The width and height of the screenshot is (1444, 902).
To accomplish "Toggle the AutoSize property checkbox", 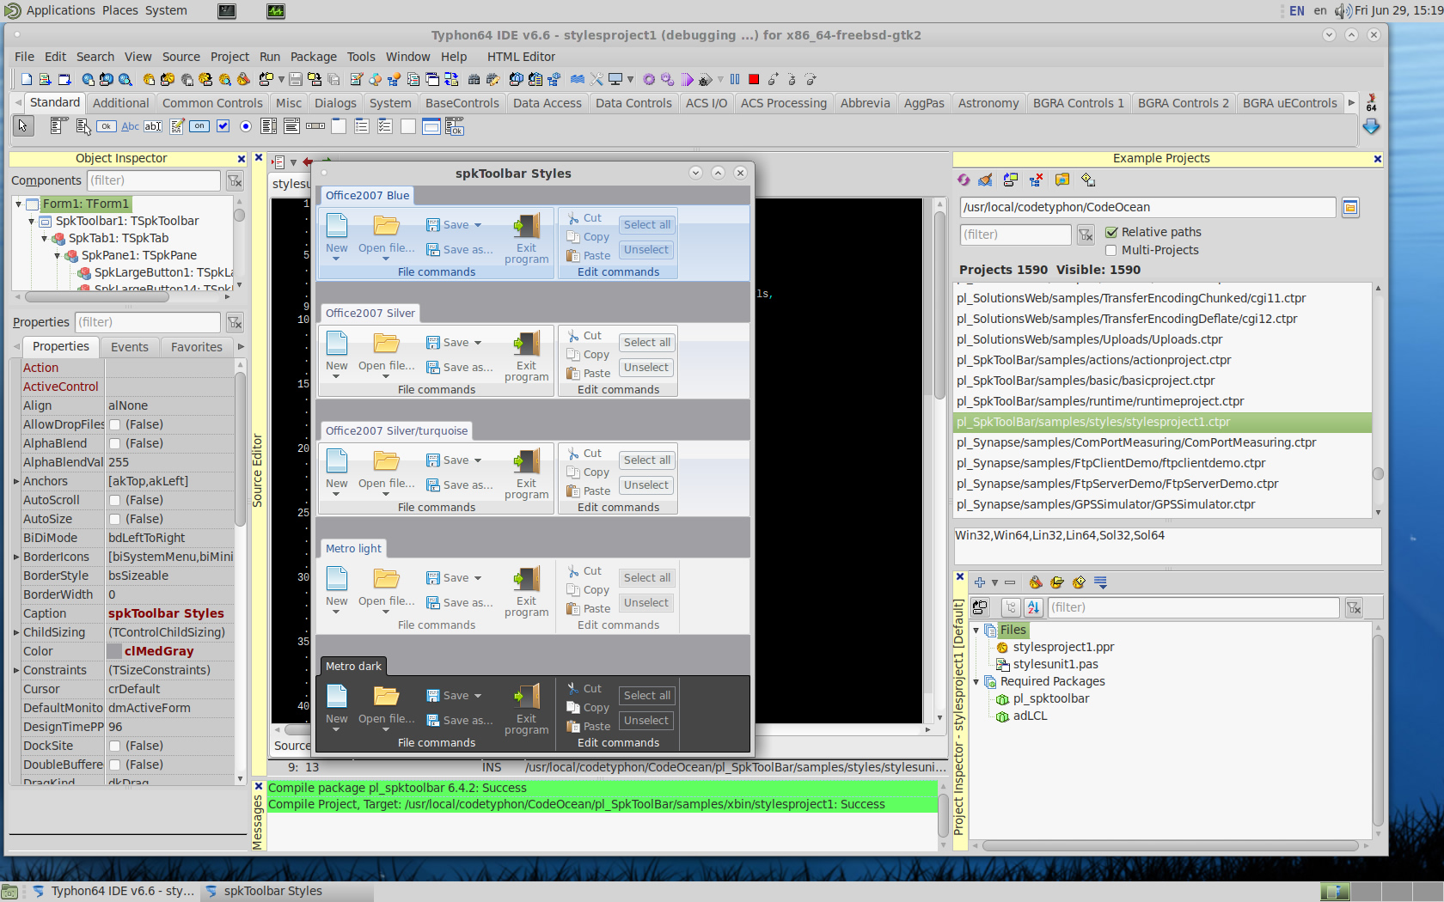I will tap(114, 519).
